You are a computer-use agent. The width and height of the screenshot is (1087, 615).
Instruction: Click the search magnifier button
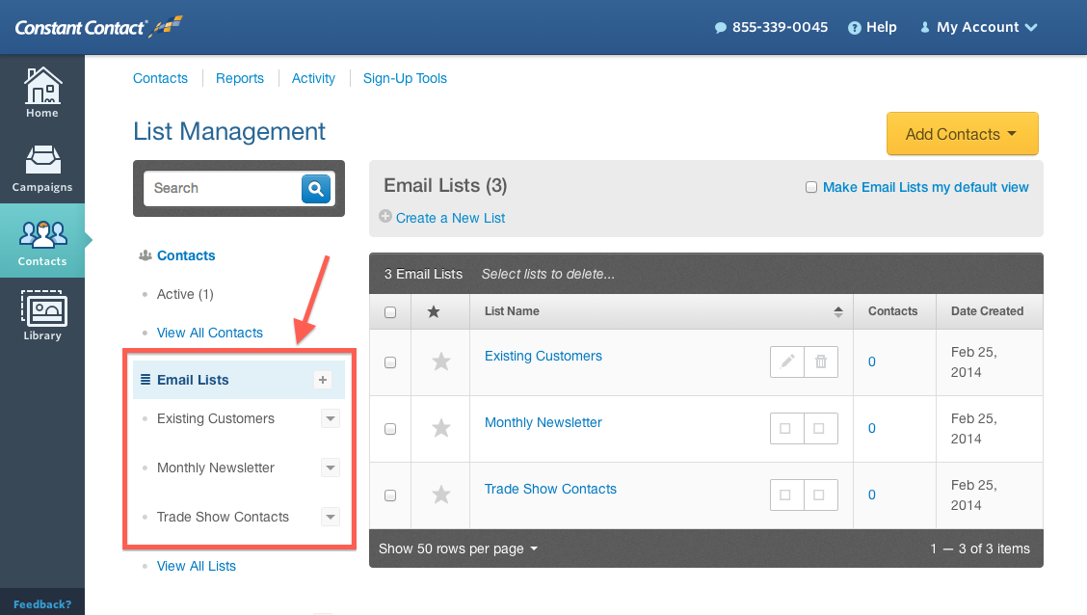coord(316,189)
